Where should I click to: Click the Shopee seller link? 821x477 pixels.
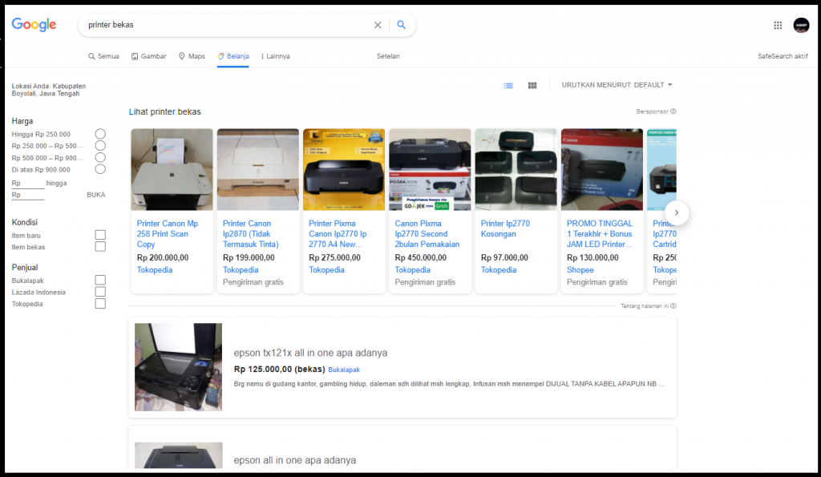580,269
